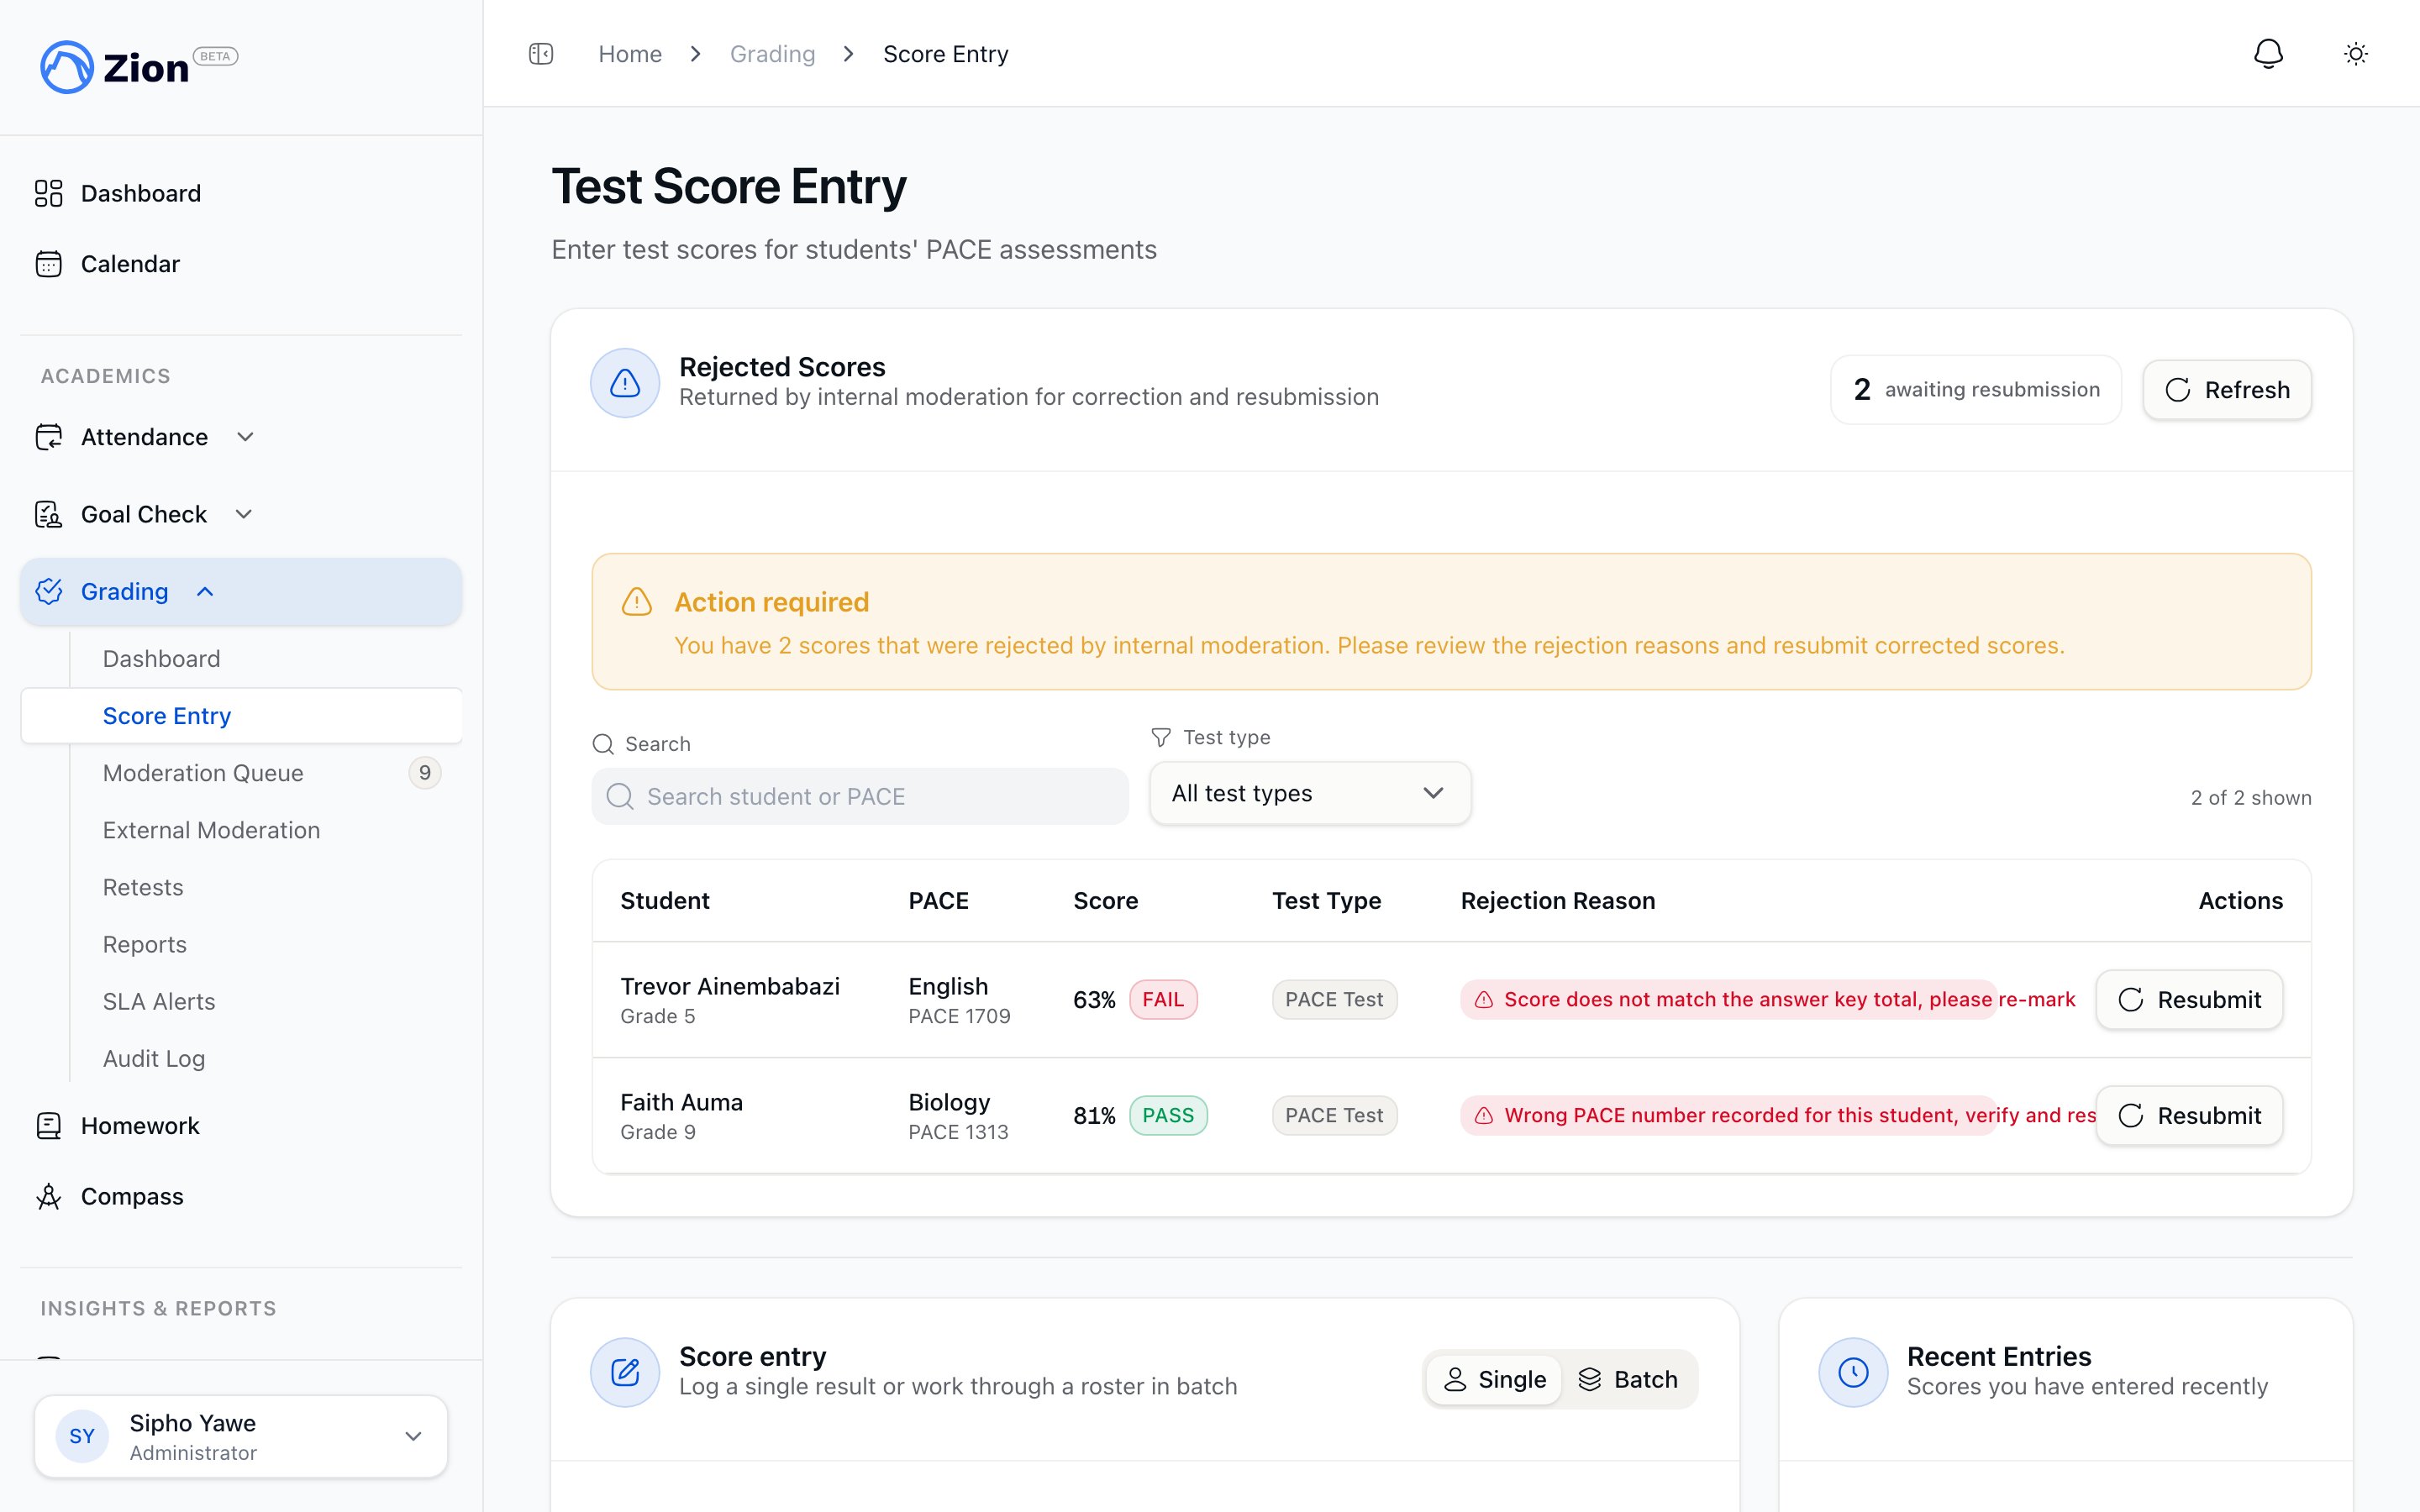Click the PASS badge
Viewport: 2420px width, 1512px height.
point(1168,1115)
